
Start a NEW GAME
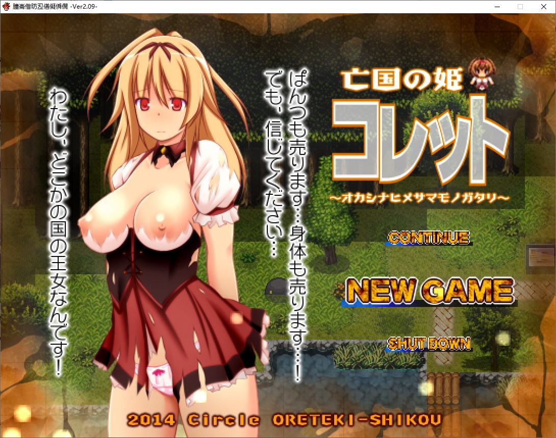[430, 291]
